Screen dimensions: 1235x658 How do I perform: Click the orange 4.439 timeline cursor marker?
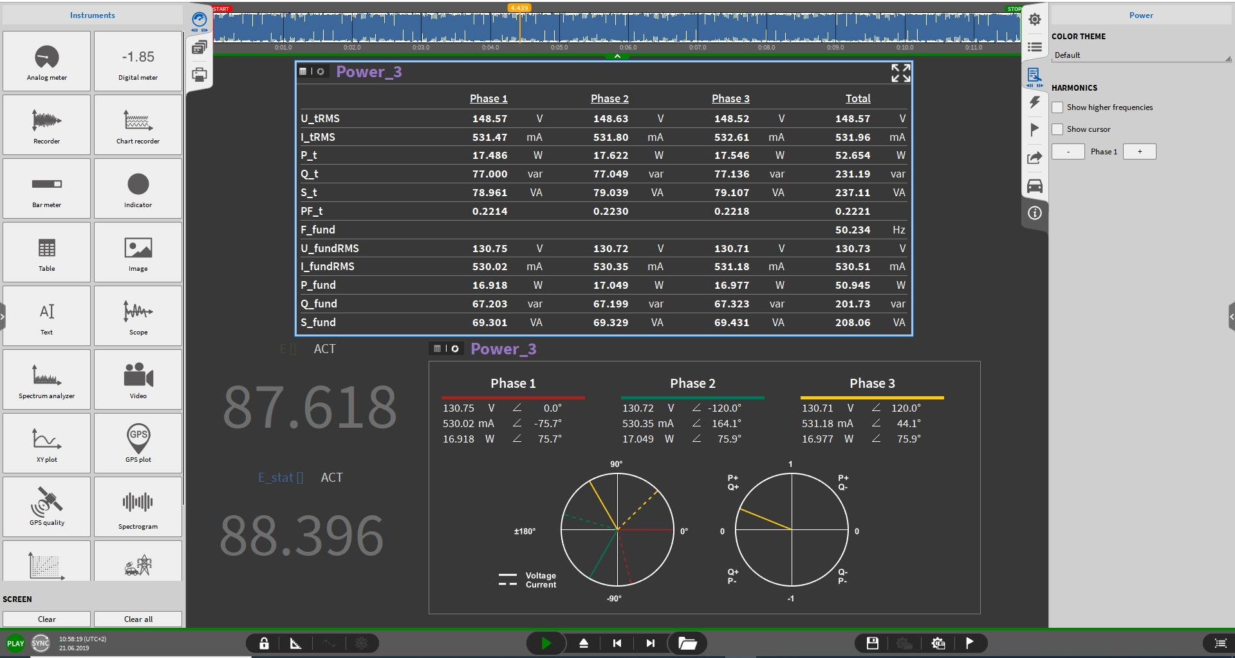[519, 8]
